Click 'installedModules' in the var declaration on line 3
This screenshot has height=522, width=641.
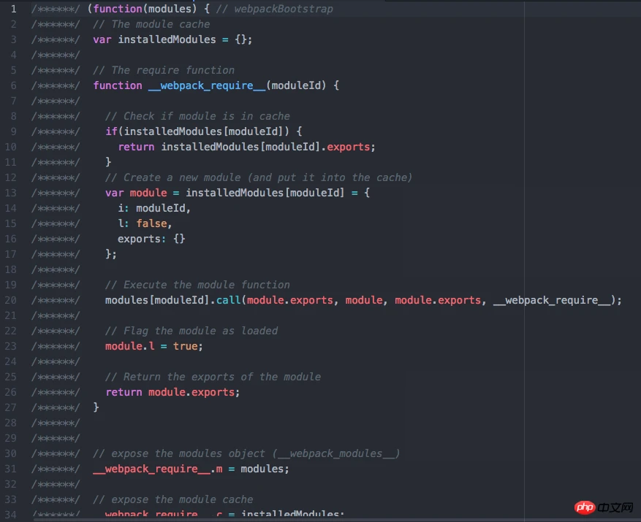(x=167, y=39)
